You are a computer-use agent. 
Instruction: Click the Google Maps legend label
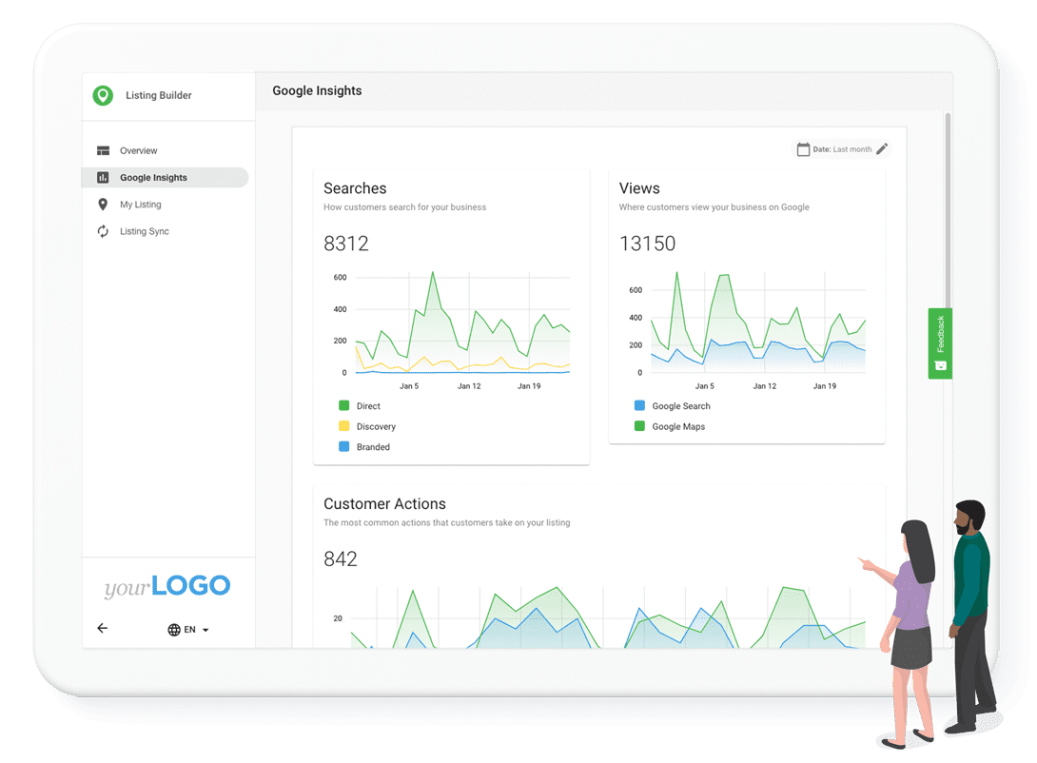pyautogui.click(x=678, y=426)
